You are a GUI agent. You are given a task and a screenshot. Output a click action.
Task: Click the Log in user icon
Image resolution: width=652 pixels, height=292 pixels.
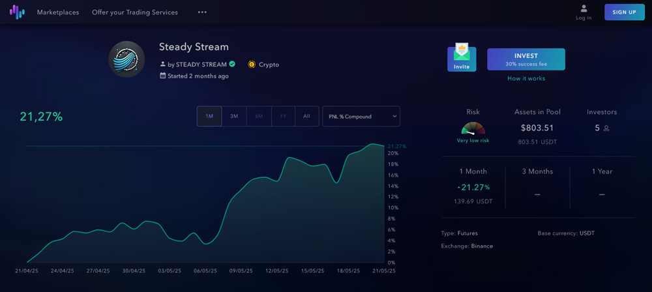point(584,8)
